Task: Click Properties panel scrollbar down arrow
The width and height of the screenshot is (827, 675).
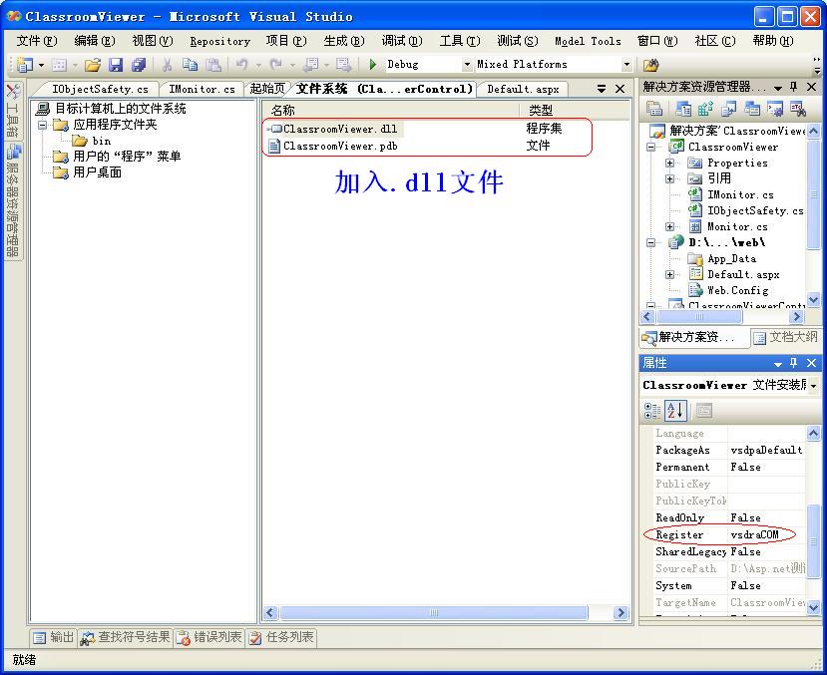Action: pyautogui.click(x=814, y=607)
